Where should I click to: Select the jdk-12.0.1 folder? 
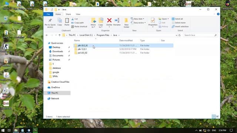click(123, 49)
